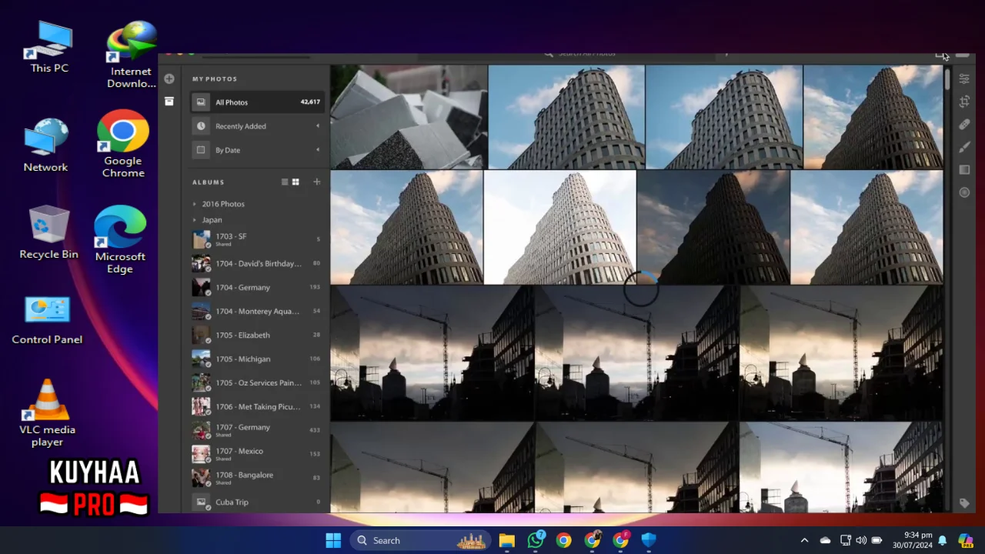Open the 1708 - Bangalore album
985x554 pixels.
258,478
